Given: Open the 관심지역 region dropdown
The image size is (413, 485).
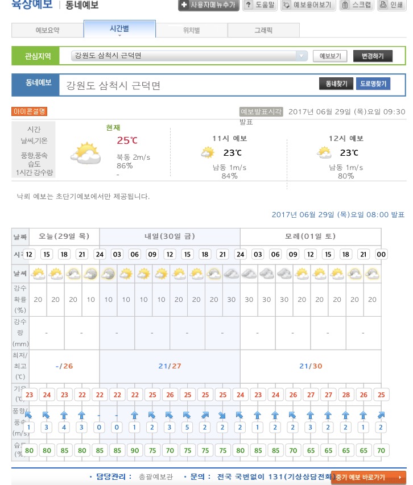Looking at the screenshot, I should point(302,56).
